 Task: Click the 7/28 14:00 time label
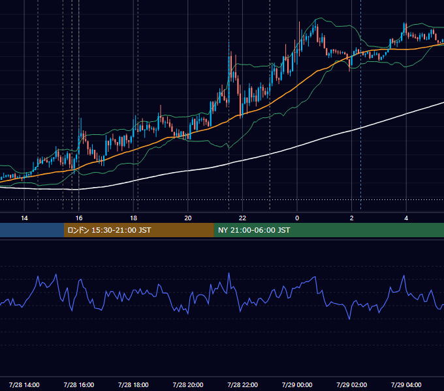(x=24, y=384)
